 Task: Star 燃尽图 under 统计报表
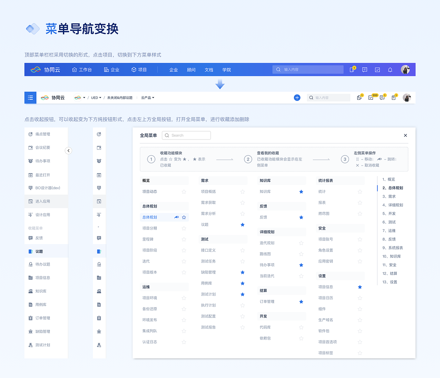[x=360, y=213]
